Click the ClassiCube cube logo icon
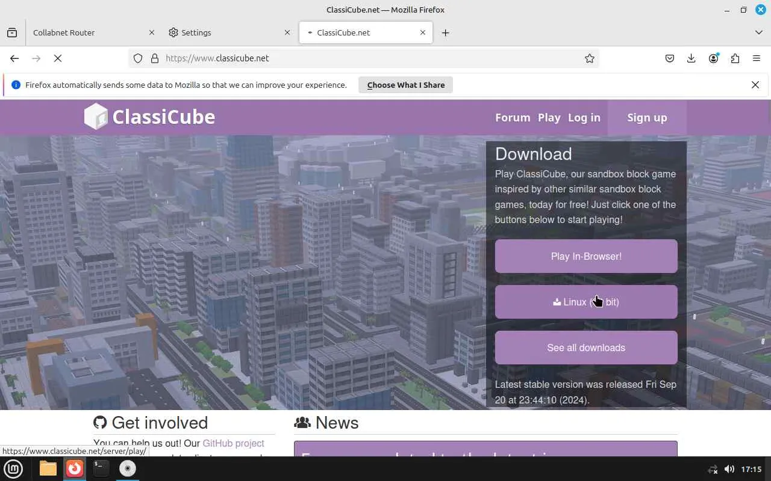The width and height of the screenshot is (771, 481). (x=96, y=117)
